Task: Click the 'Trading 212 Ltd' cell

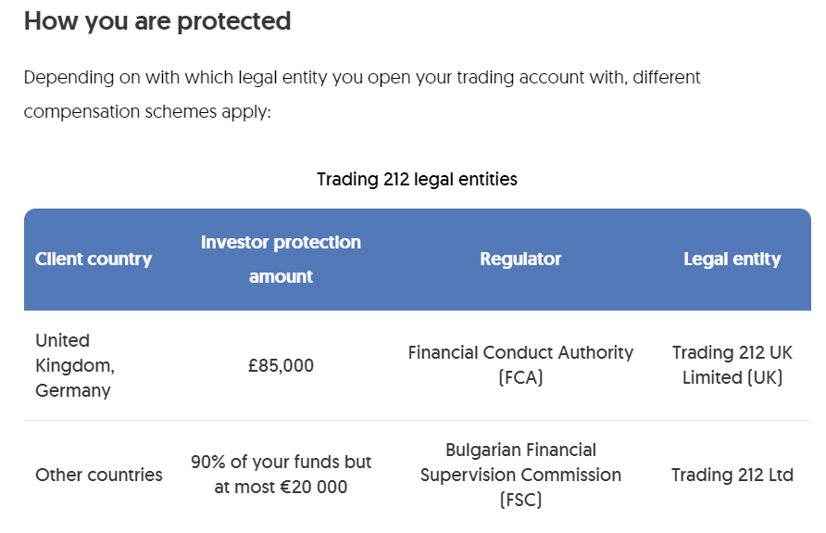Action: tap(732, 475)
